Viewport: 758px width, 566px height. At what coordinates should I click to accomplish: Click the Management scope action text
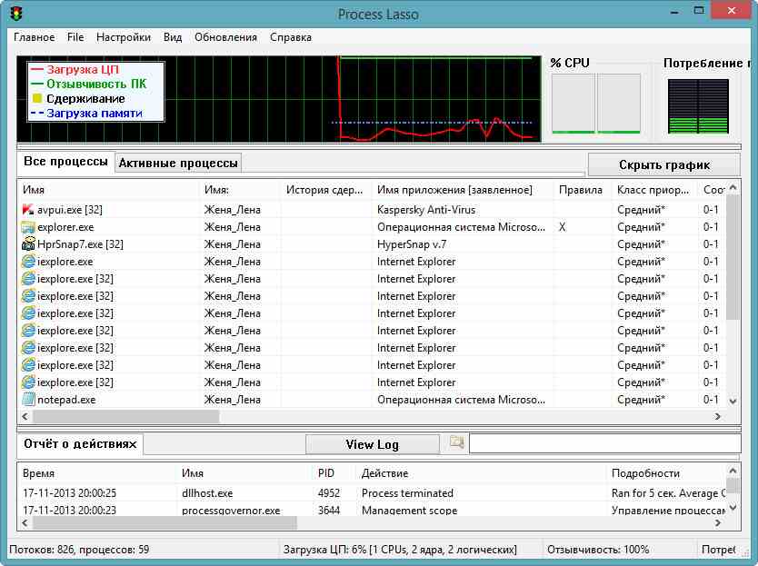(410, 510)
